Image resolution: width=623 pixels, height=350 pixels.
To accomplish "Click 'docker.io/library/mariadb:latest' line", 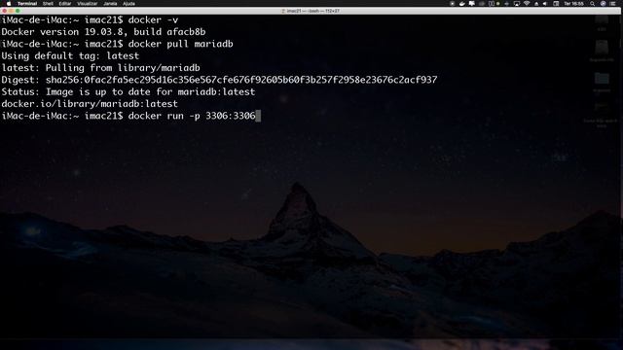I will [x=90, y=104].
